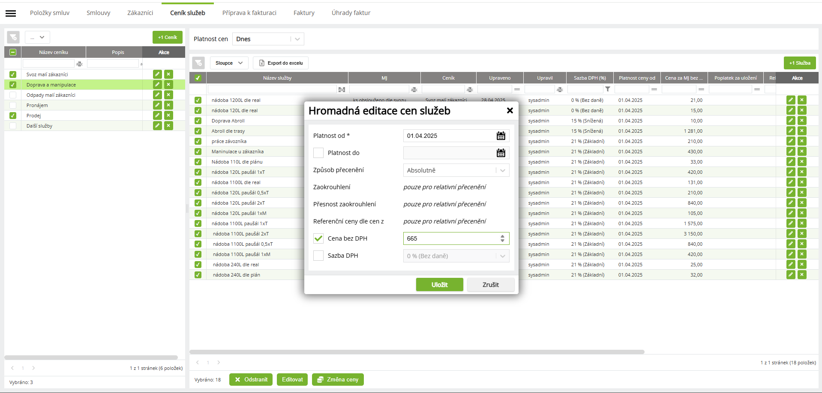Uncheck the Svoz malí zákazníci price list

pos(13,74)
